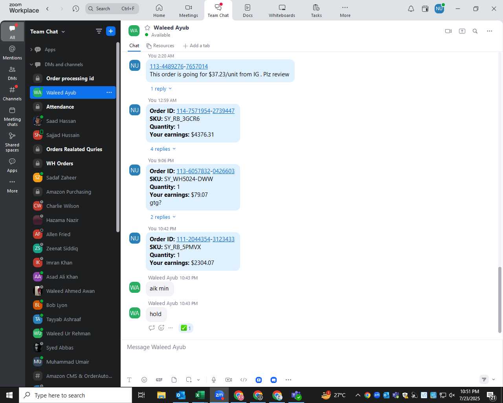Open the Channels sidebar section
The image size is (503, 403).
(x=12, y=93)
